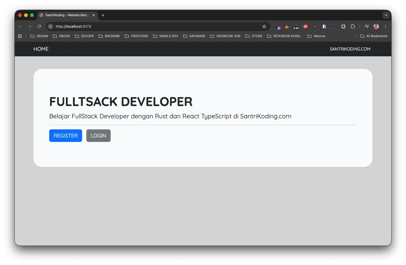Open the Extensions puzzle-piece menu

(x=353, y=26)
